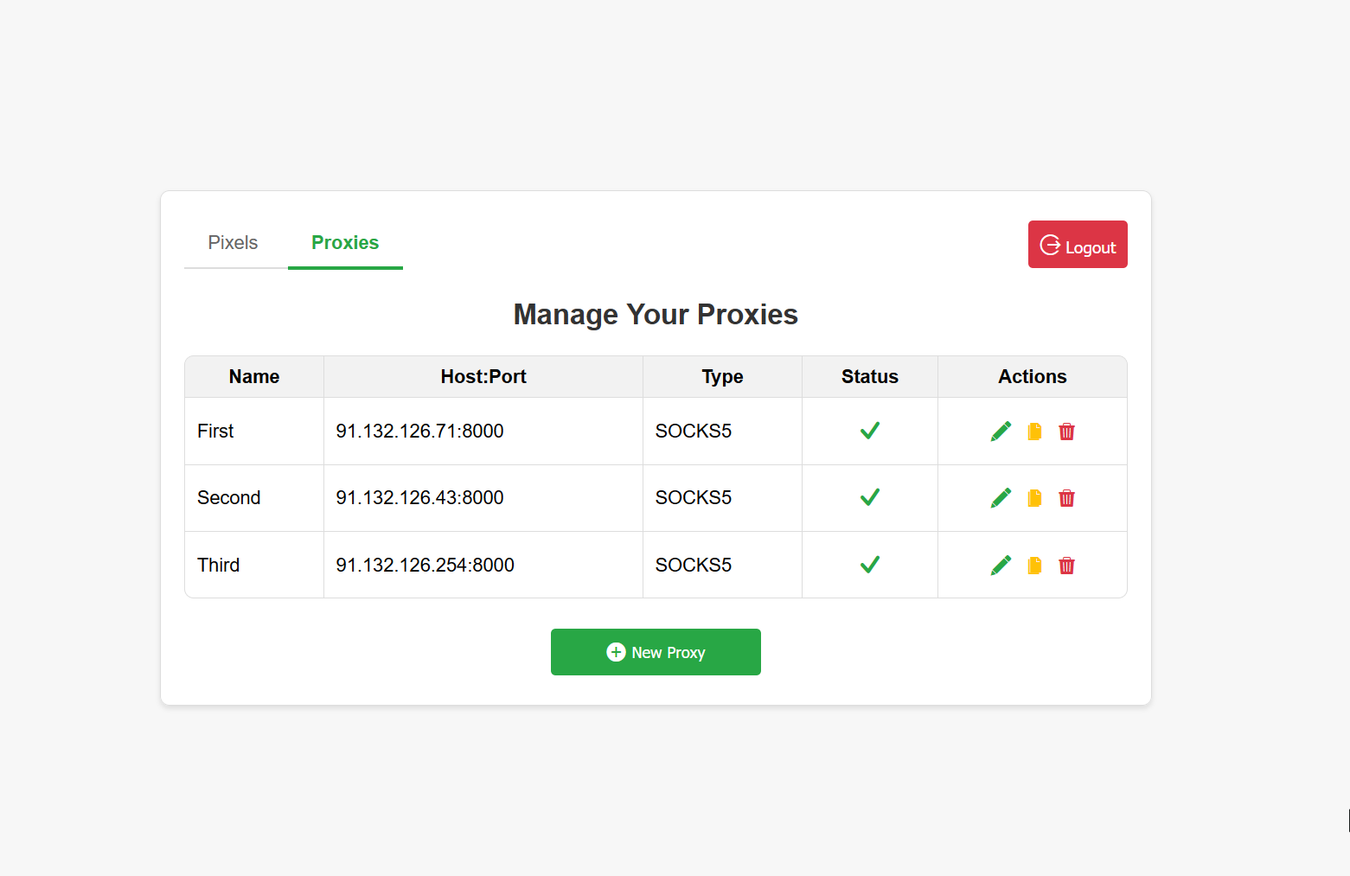The width and height of the screenshot is (1350, 876).
Task: Select the proxy name Third
Action: pos(218,566)
